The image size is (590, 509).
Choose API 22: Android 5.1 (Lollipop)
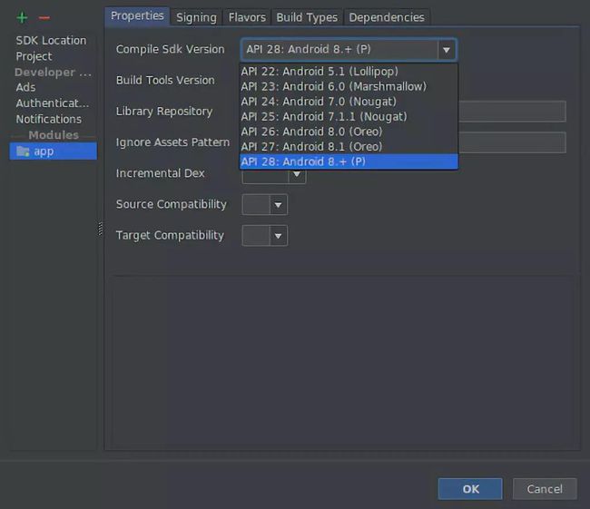click(x=349, y=71)
